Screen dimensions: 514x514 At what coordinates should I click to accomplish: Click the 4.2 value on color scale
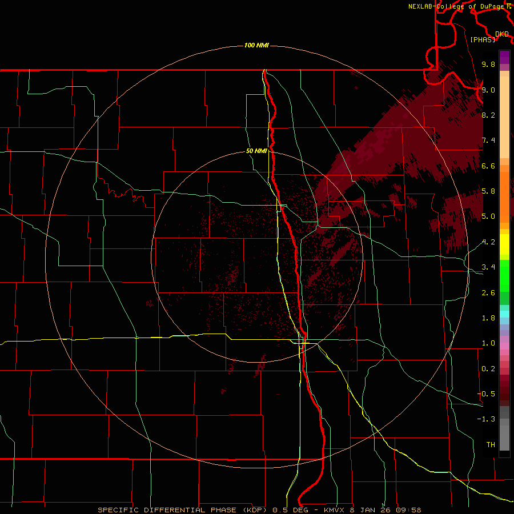pyautogui.click(x=488, y=242)
